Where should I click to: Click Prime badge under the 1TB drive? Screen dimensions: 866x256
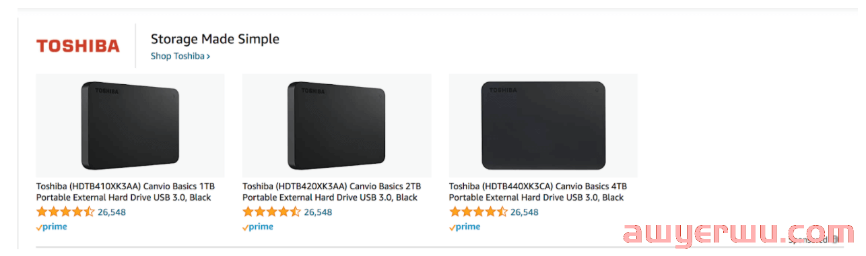[x=52, y=227]
